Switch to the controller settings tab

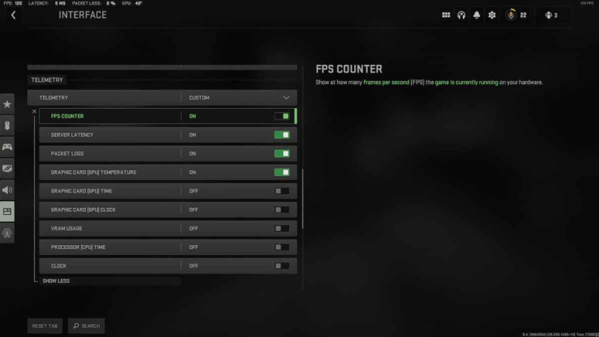(7, 147)
